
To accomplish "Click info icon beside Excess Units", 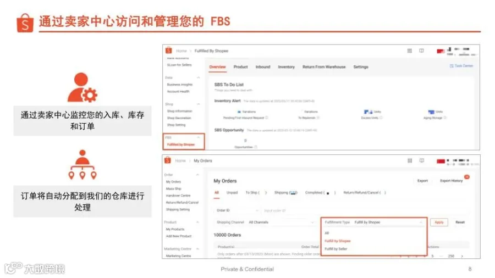I will 381,118.
